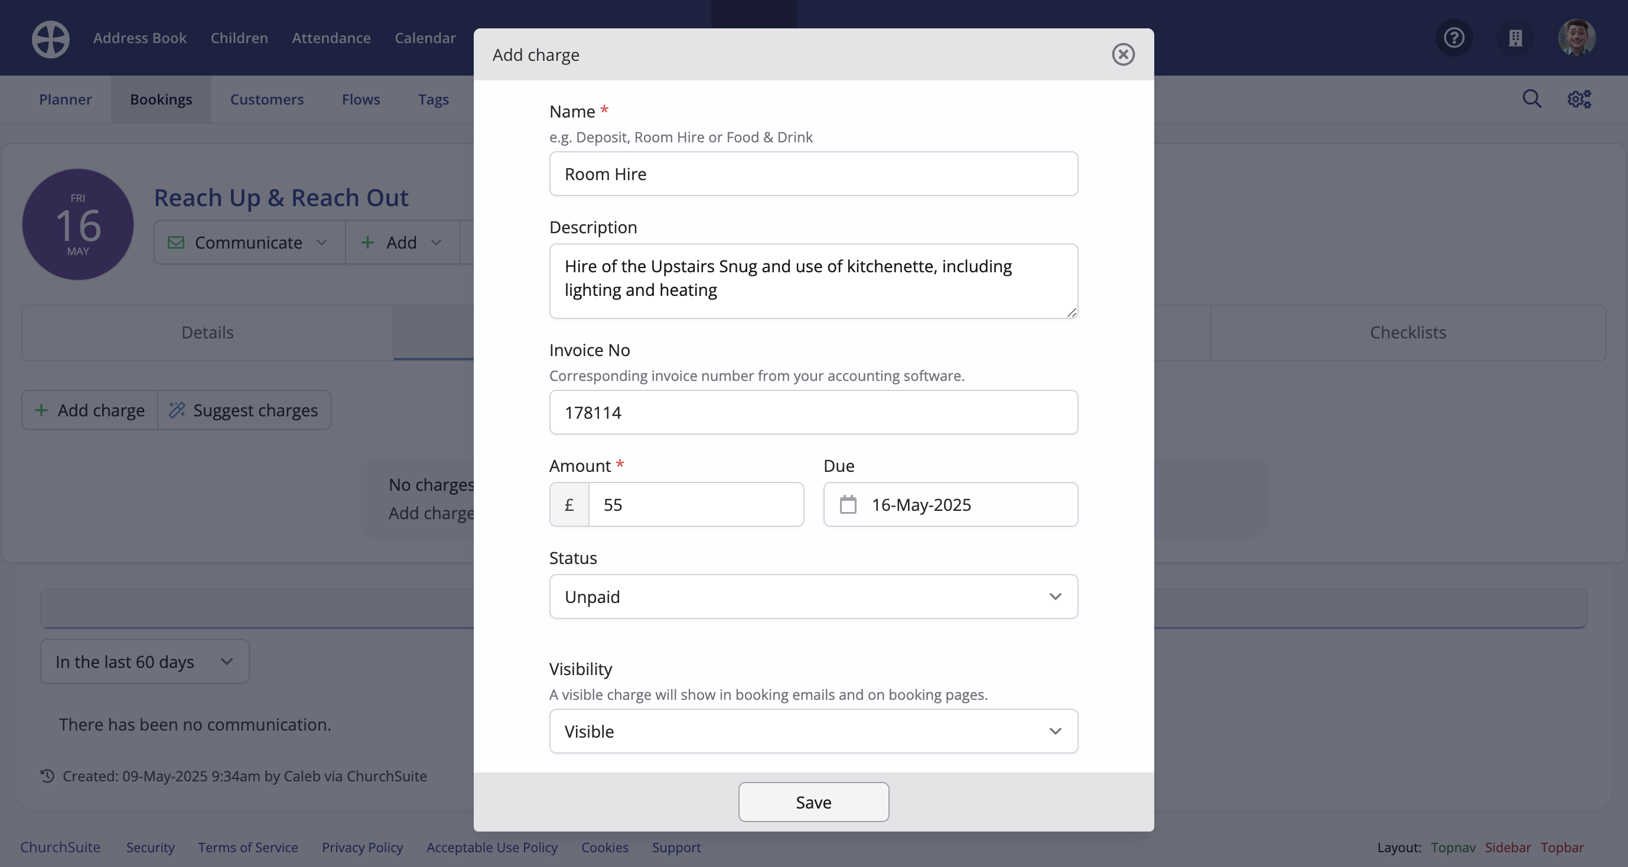The height and width of the screenshot is (867, 1628).
Task: Click the Suggest charges button
Action: [x=244, y=410]
